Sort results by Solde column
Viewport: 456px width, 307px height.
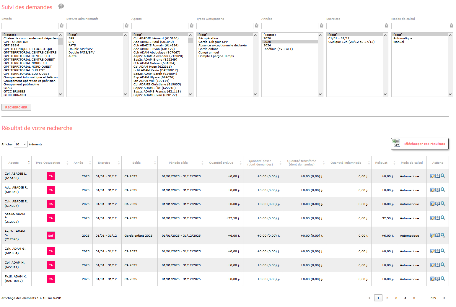coord(139,163)
